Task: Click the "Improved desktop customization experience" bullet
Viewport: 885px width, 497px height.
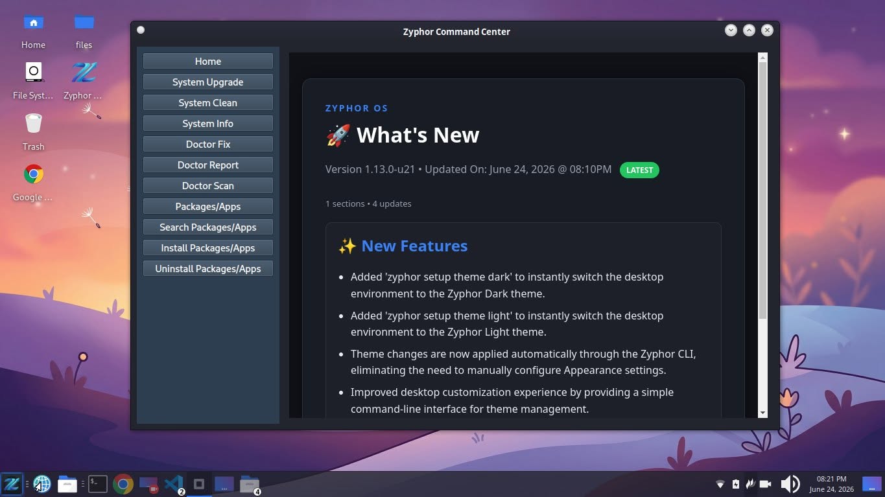Action: (512, 400)
